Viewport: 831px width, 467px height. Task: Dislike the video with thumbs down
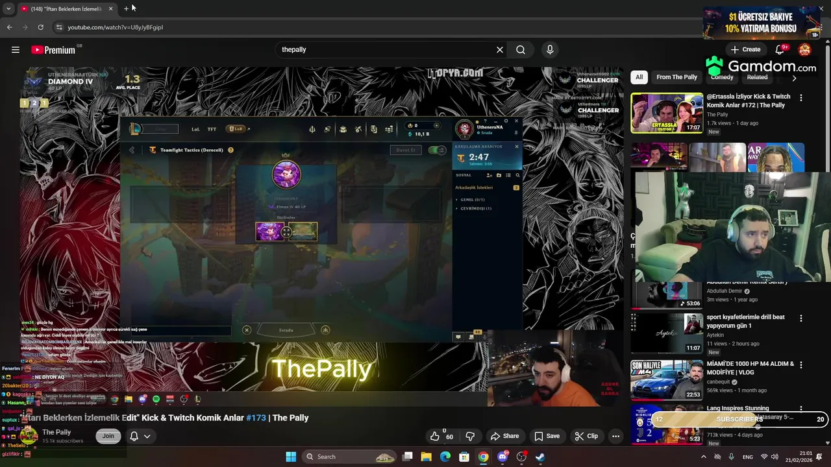click(x=470, y=436)
